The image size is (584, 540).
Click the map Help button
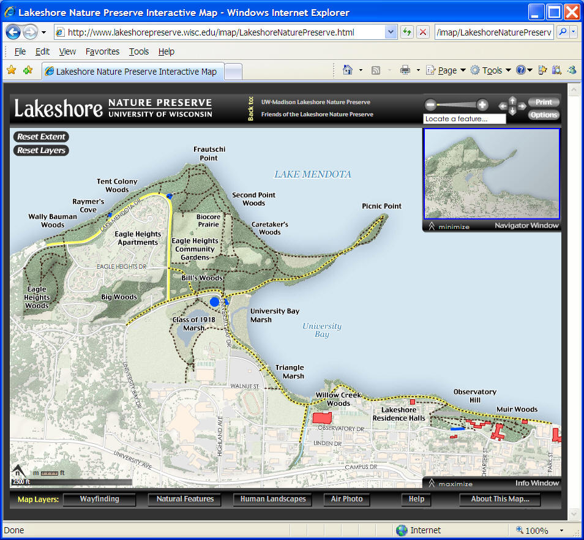(x=416, y=499)
